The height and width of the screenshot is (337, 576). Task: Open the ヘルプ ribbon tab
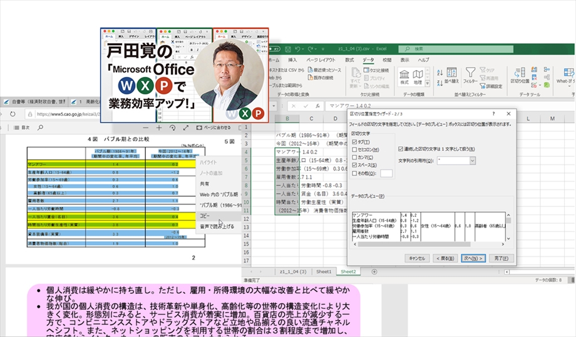(423, 60)
